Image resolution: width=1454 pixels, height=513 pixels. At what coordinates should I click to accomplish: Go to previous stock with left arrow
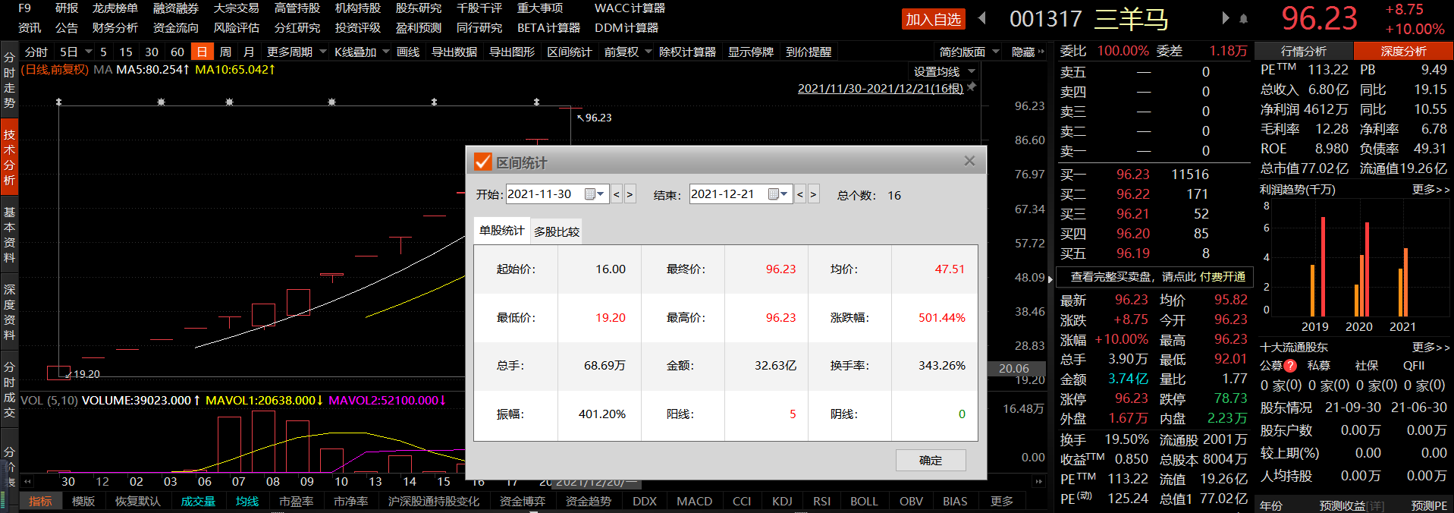tap(983, 18)
